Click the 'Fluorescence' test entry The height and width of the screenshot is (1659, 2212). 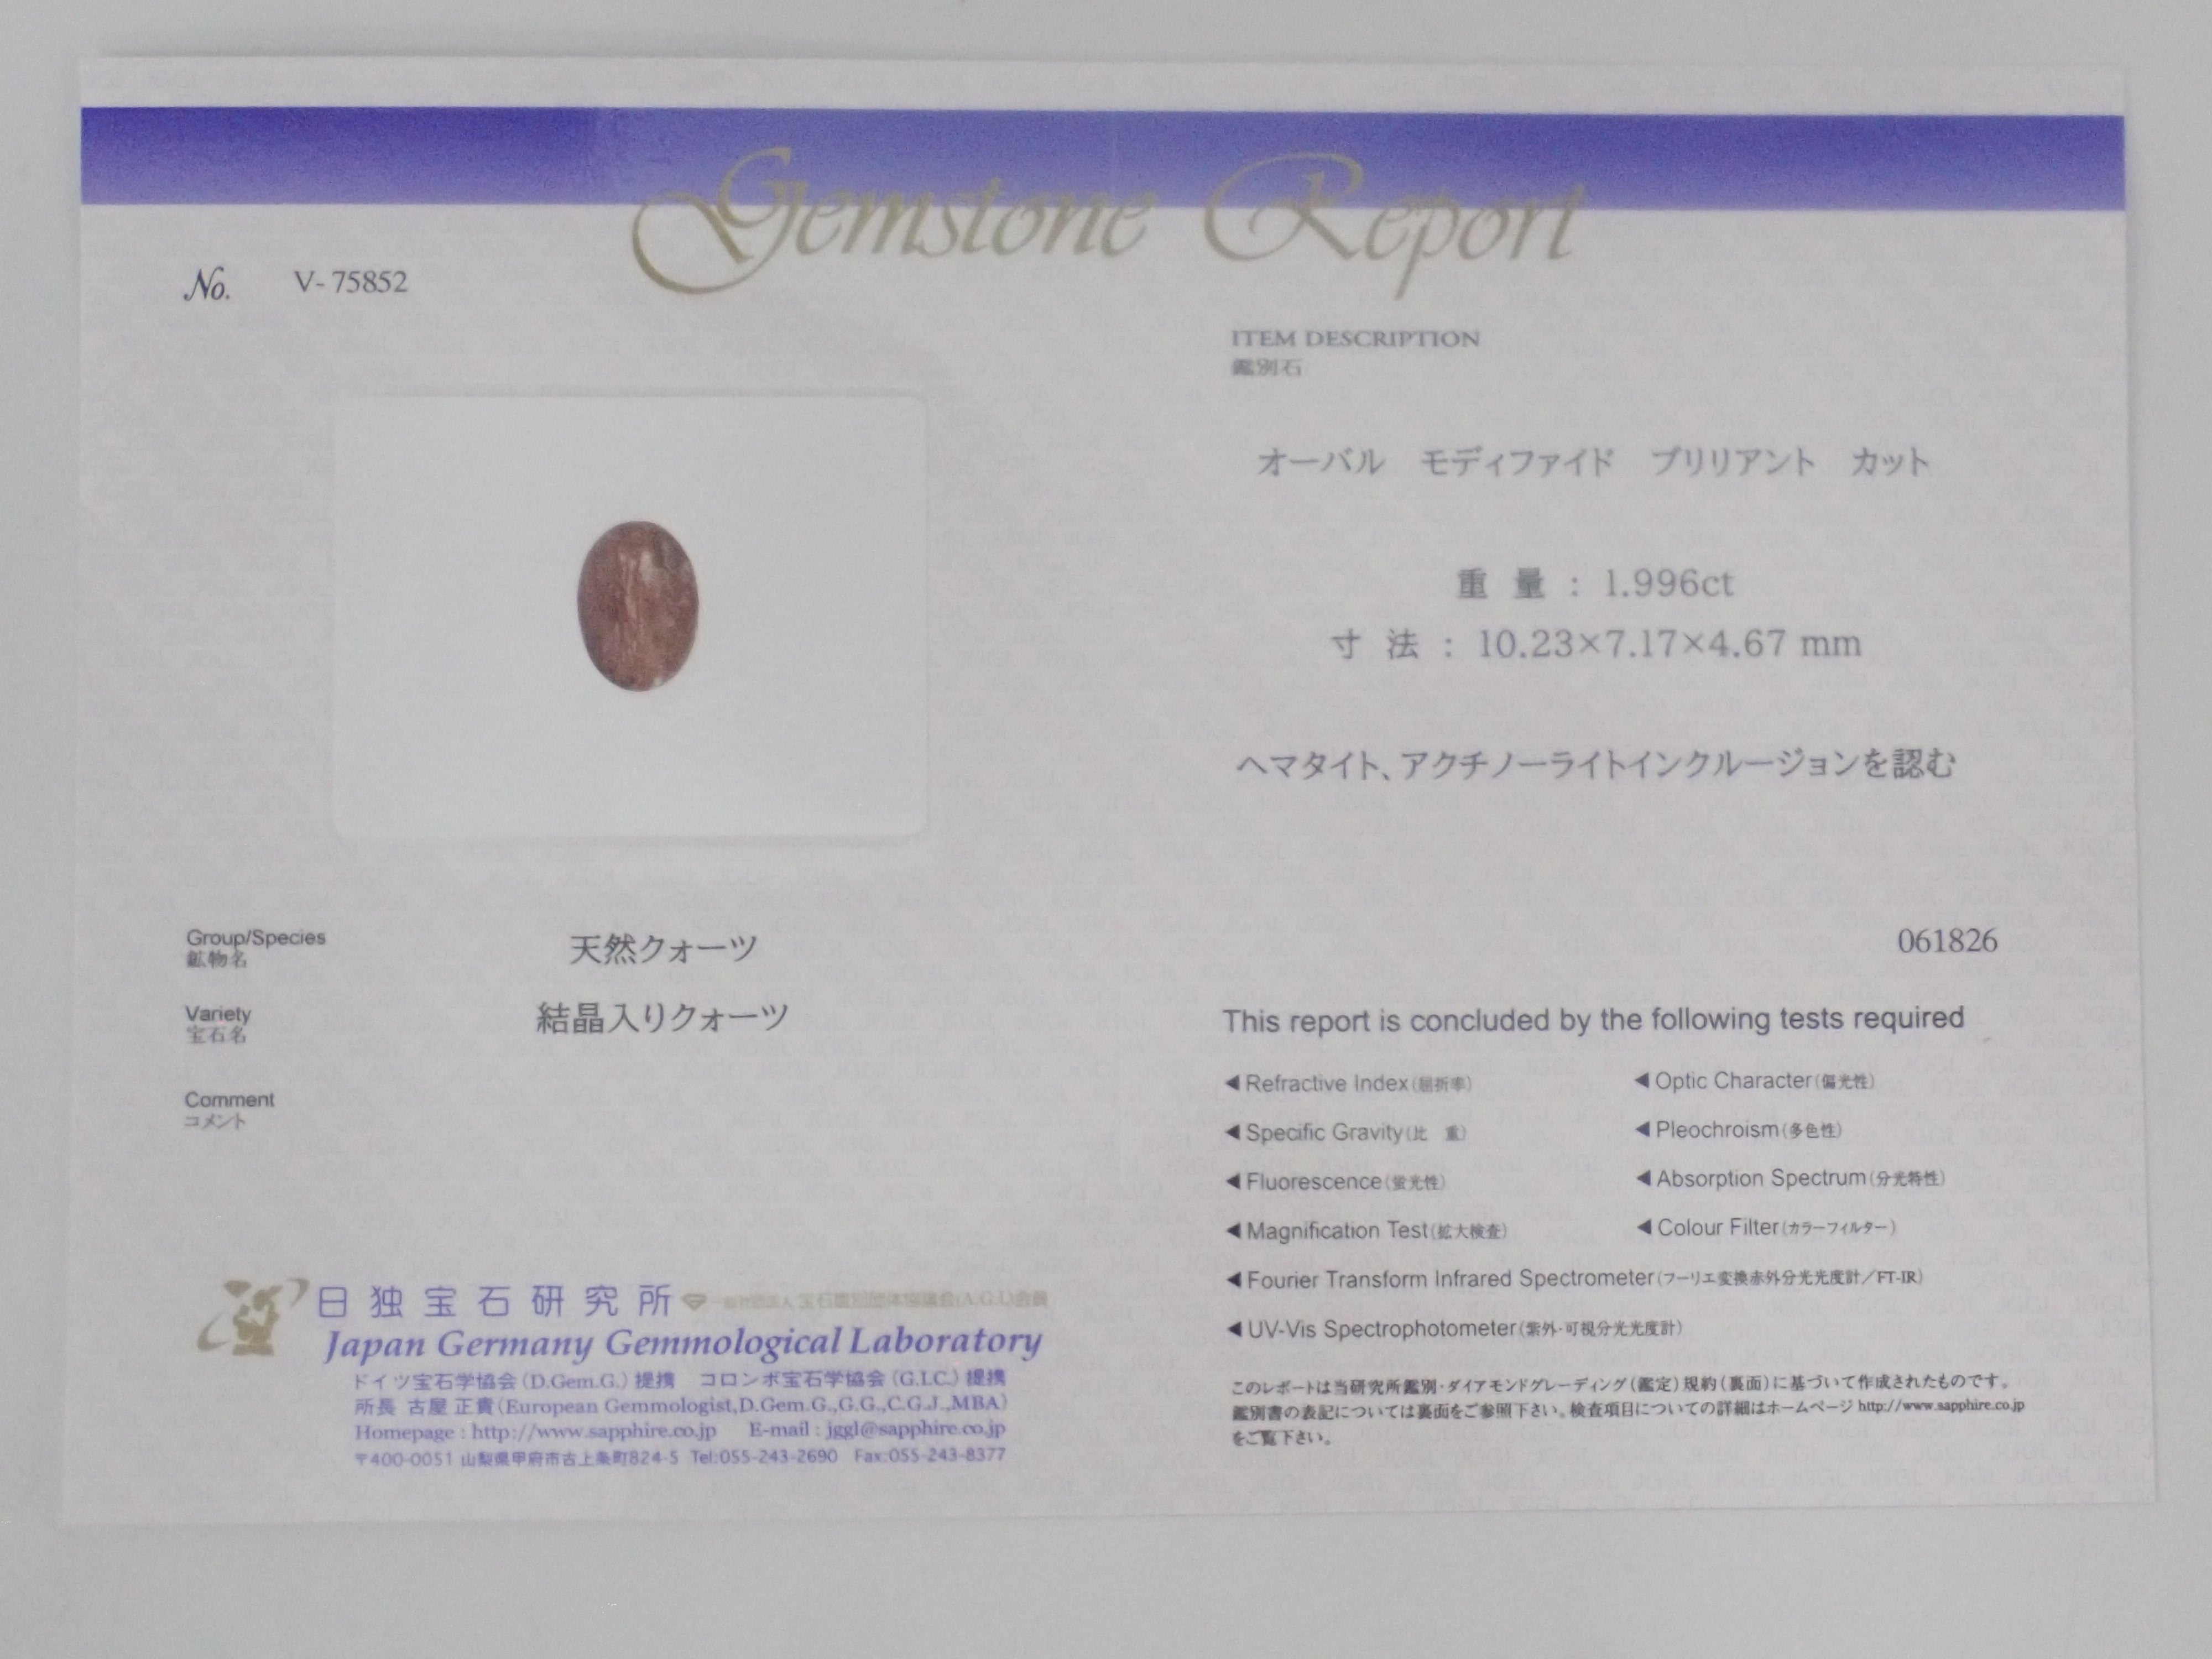coord(1336,1182)
